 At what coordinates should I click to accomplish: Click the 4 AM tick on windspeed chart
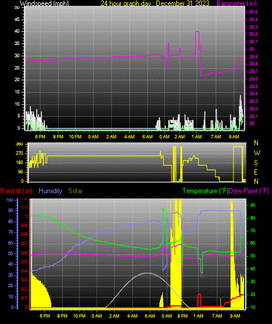pyautogui.click(x=130, y=137)
